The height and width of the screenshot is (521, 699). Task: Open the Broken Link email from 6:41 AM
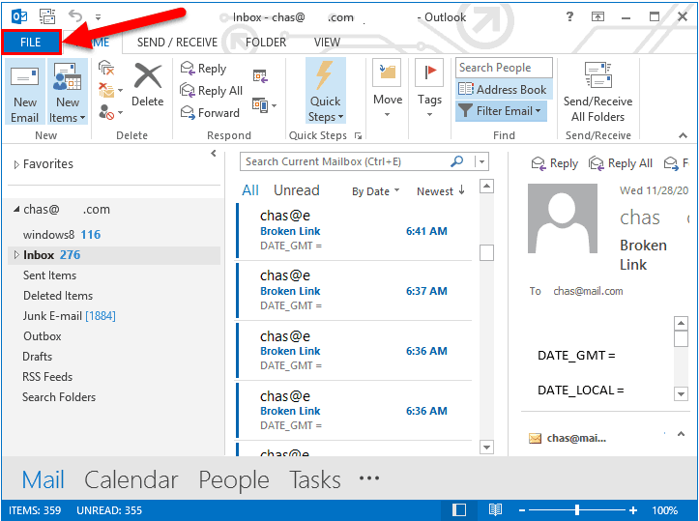tap(354, 231)
